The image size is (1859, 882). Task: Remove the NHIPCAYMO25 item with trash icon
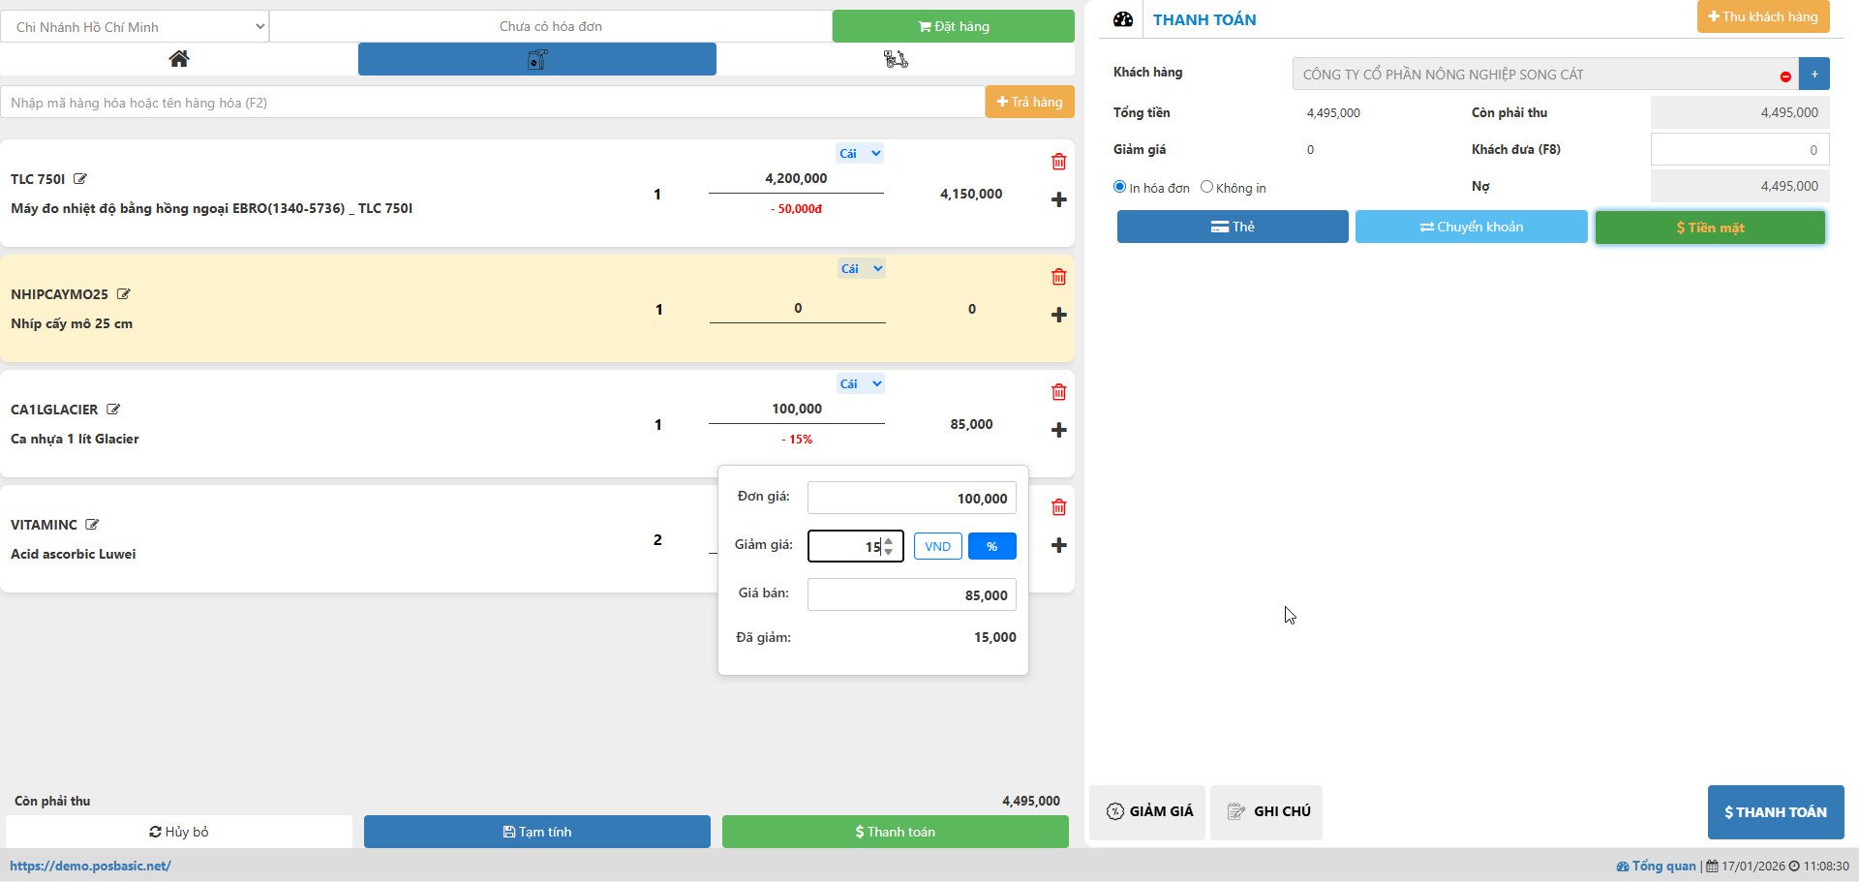point(1058,277)
